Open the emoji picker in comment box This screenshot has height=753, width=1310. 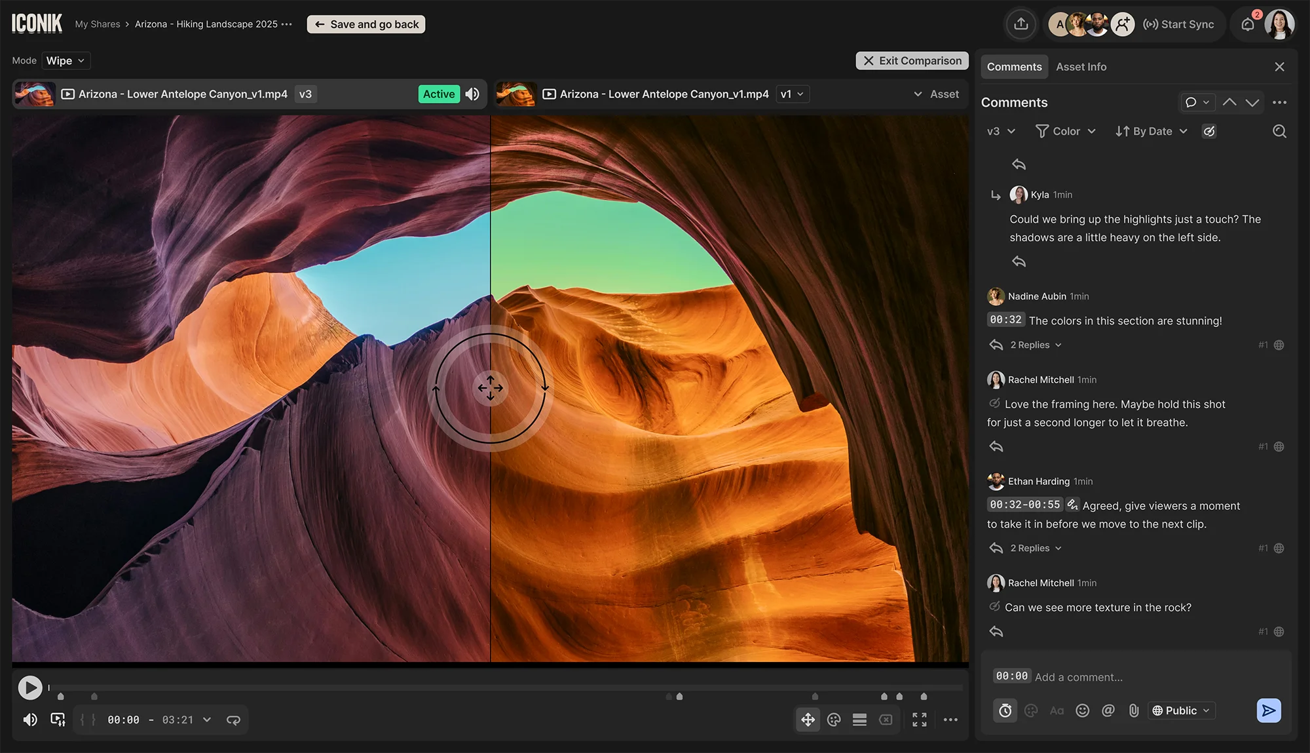[x=1082, y=710]
